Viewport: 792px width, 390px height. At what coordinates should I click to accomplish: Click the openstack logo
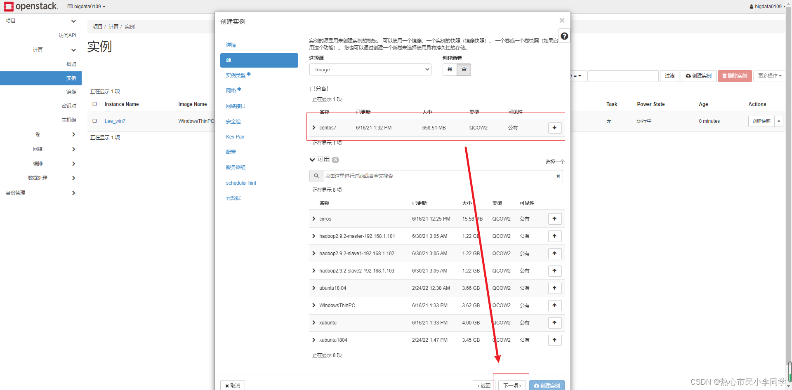point(31,6)
